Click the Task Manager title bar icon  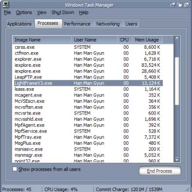pyautogui.click(x=6, y=4)
